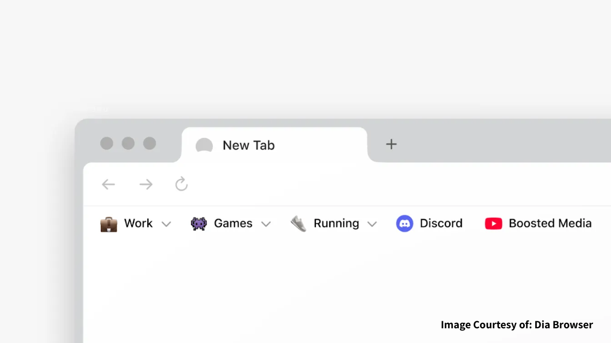Expand the Running folder chevron
The height and width of the screenshot is (343, 611).
[372, 224]
